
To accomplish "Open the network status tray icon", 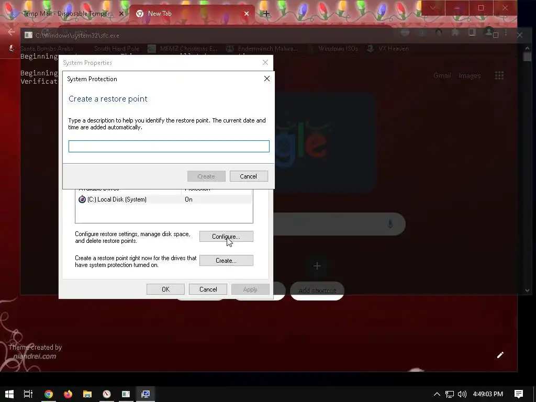I will [x=450, y=394].
